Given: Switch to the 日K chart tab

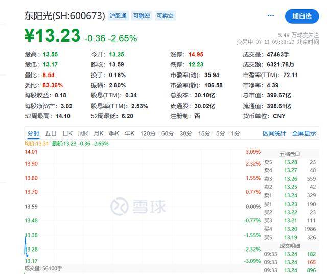Looking at the screenshot, I should [67, 133].
